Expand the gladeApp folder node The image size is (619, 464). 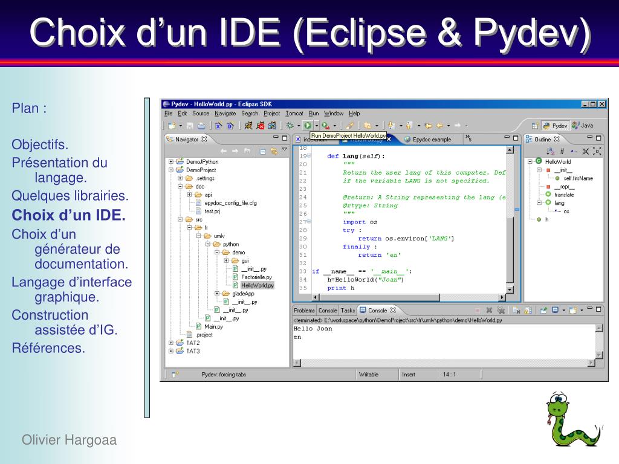[217, 293]
